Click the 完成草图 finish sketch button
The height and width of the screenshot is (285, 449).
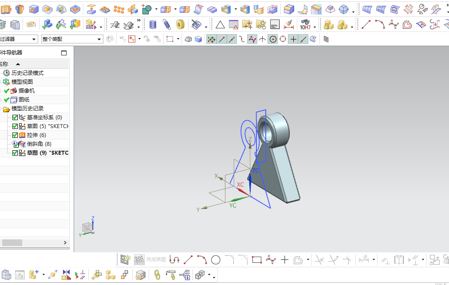[x=150, y=260]
